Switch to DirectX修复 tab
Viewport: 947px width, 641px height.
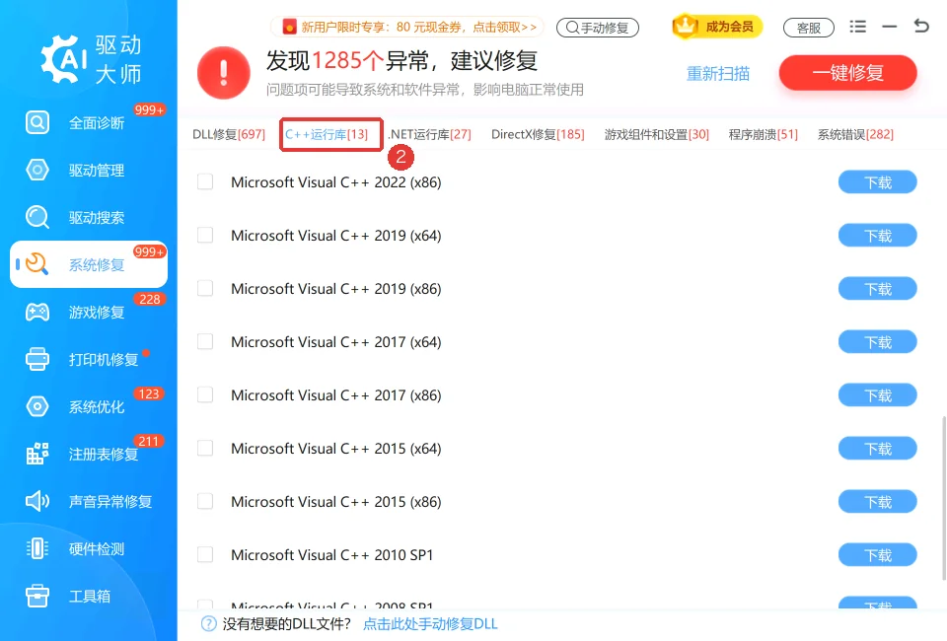538,134
